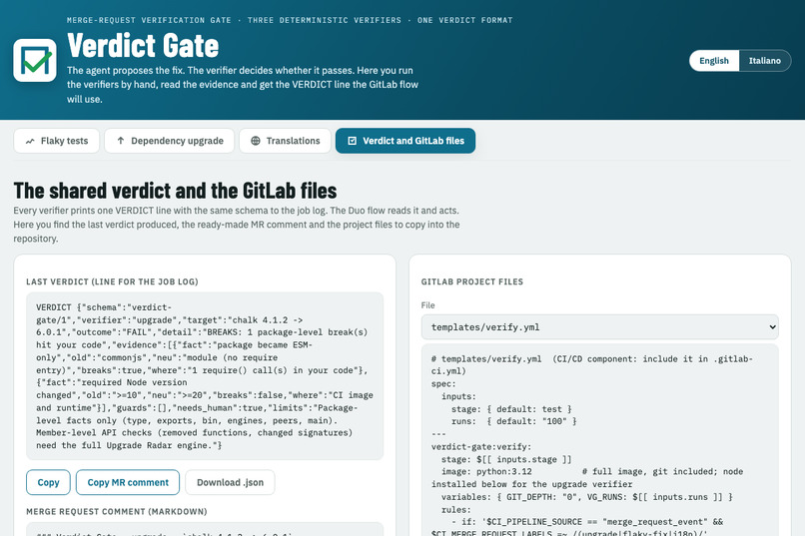Open the File dropdown showing templates/verify.yml
Viewport: 805px width, 536px height.
click(x=599, y=327)
